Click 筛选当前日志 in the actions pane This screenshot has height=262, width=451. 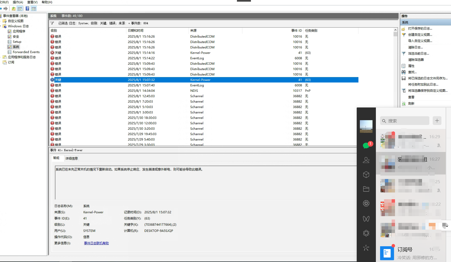click(418, 53)
